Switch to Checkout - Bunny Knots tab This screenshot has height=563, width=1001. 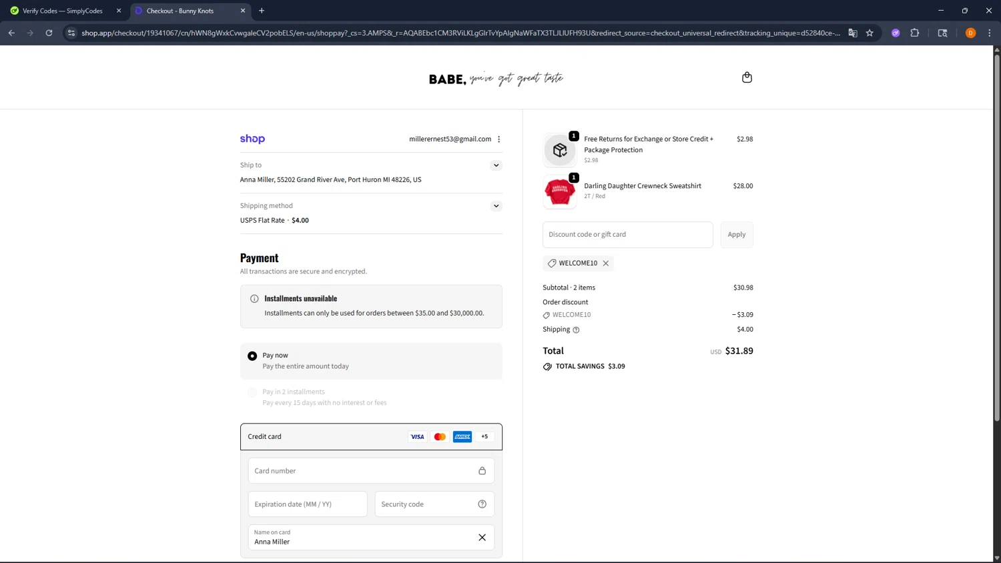point(190,11)
